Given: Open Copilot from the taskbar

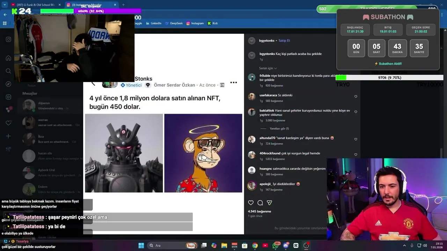Looking at the screenshot, I should [x=214, y=245].
